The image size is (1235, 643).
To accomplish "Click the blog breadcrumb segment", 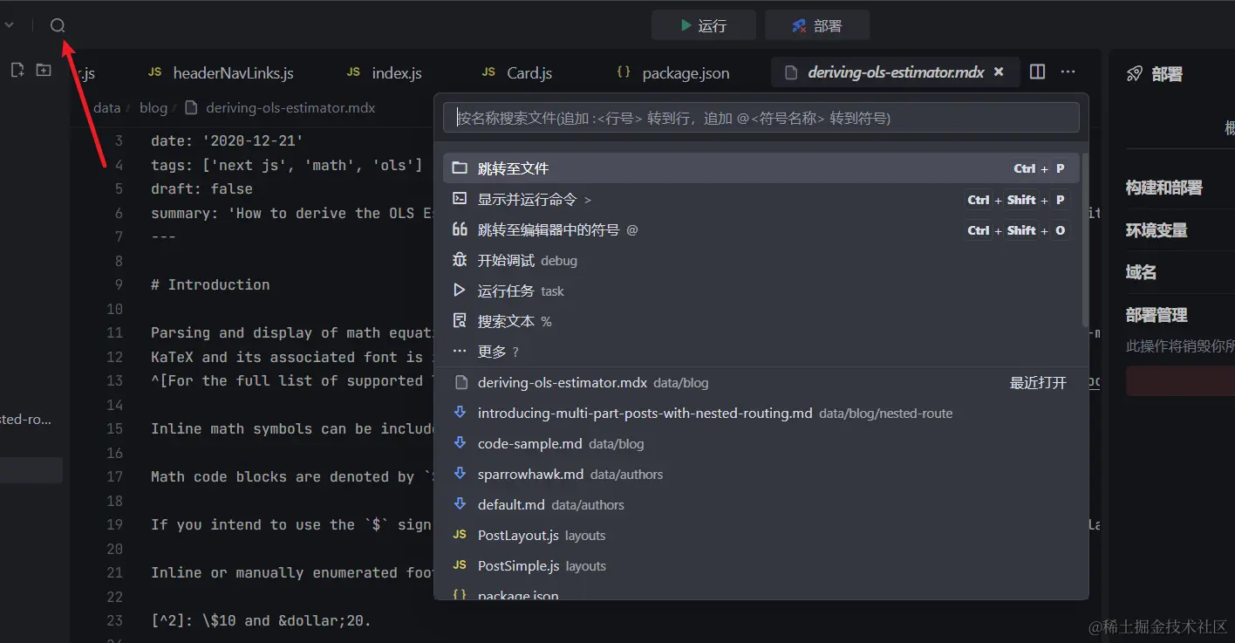I will [x=153, y=108].
